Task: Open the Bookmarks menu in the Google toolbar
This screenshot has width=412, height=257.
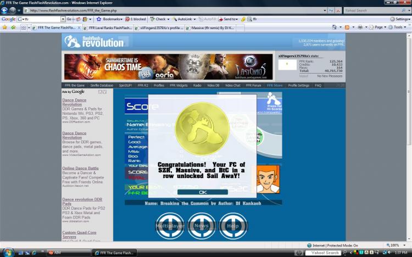Action: click(109, 19)
